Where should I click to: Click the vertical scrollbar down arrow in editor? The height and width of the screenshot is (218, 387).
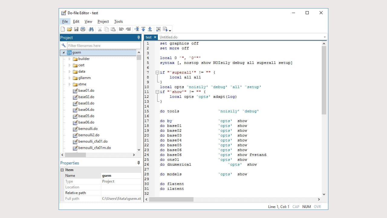pyautogui.click(x=324, y=194)
